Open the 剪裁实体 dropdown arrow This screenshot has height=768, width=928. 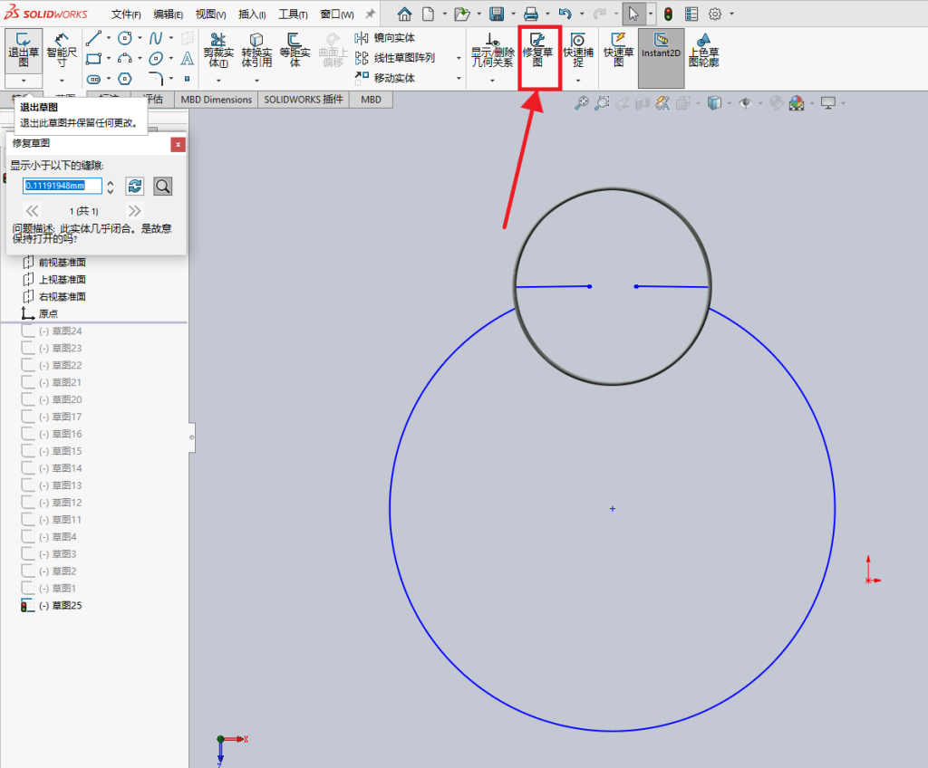218,81
